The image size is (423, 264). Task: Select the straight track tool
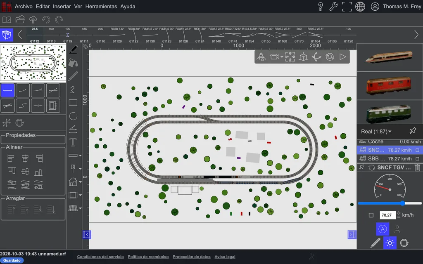[7, 90]
